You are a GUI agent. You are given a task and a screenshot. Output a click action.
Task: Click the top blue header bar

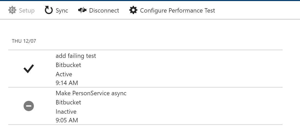point(150,1)
